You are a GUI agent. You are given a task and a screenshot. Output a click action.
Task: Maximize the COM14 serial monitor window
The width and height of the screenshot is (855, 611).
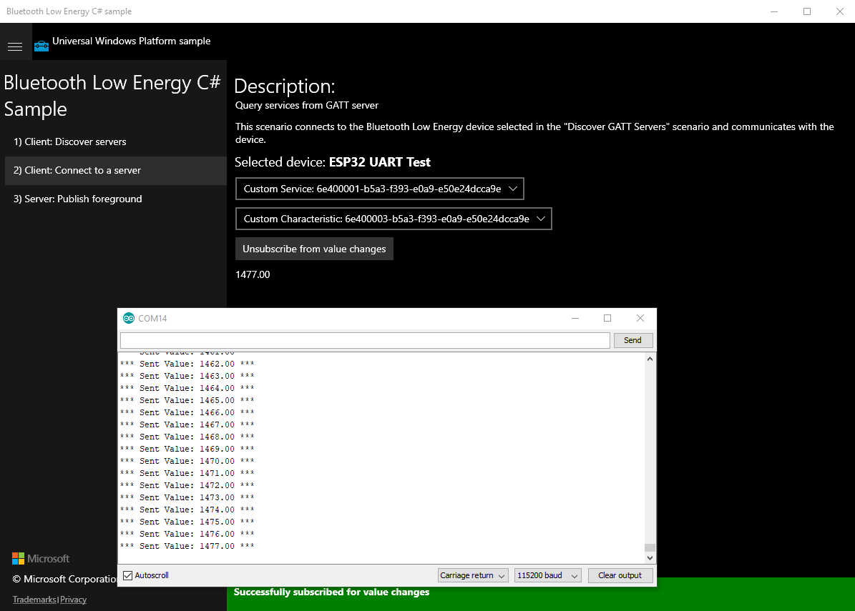tap(607, 318)
